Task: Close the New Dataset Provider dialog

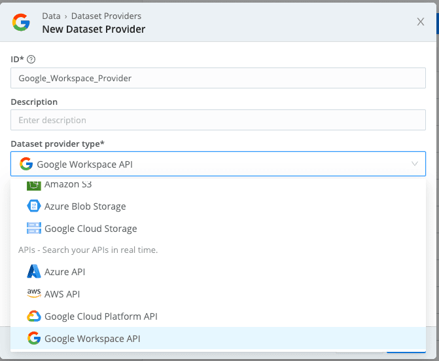Action: 421,22
